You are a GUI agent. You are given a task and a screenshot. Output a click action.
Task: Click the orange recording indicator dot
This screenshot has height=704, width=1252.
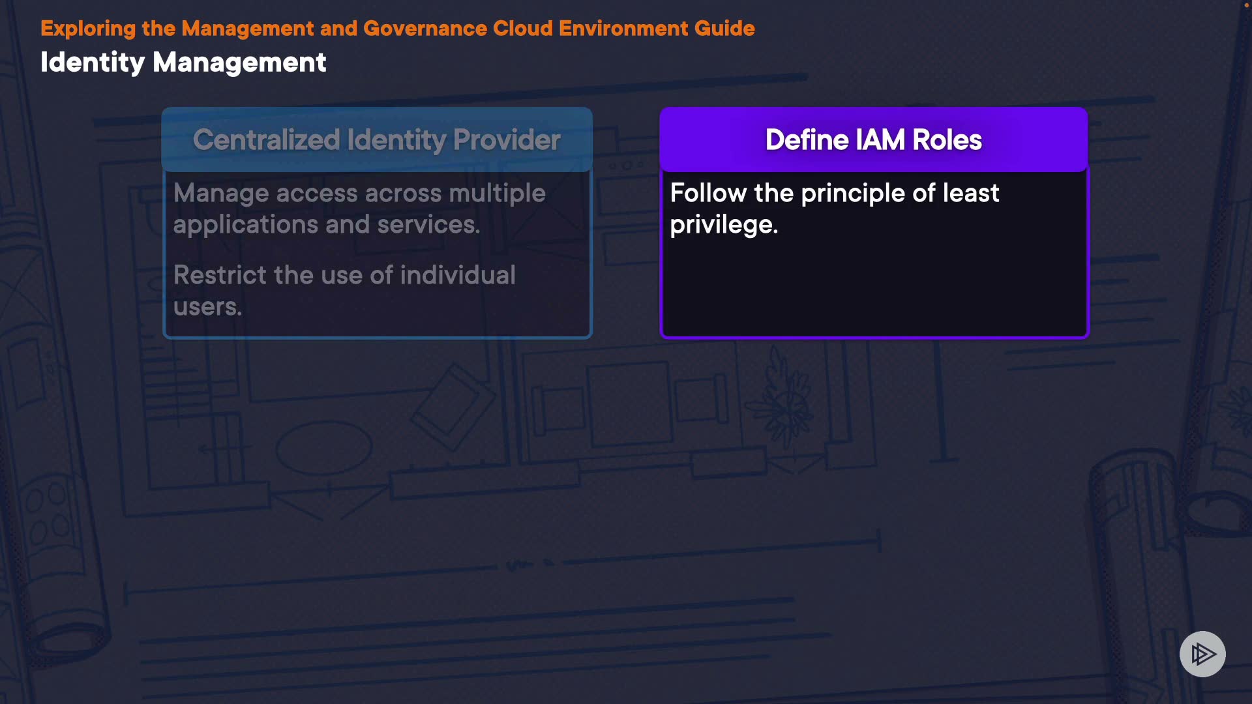pos(1247,5)
